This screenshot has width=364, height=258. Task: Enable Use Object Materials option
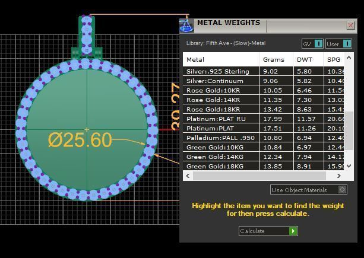(x=309, y=190)
